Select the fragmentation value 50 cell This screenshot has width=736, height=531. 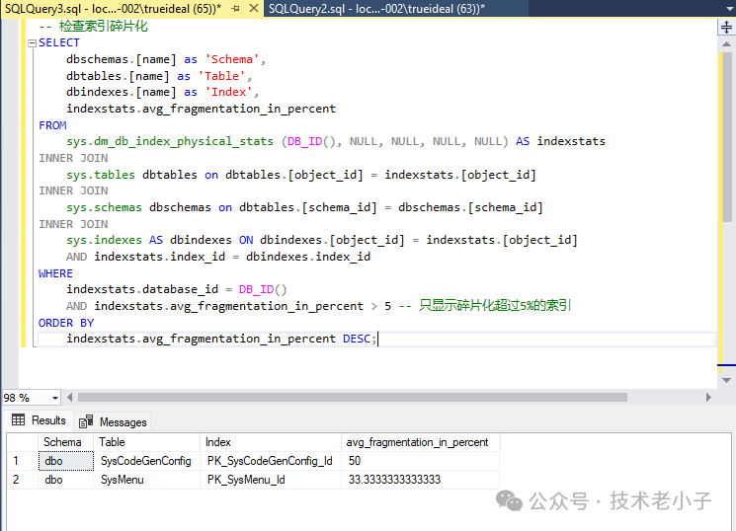421,461
